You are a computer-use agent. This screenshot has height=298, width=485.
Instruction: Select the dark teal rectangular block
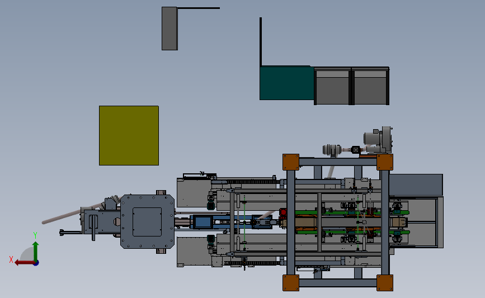click(x=287, y=83)
